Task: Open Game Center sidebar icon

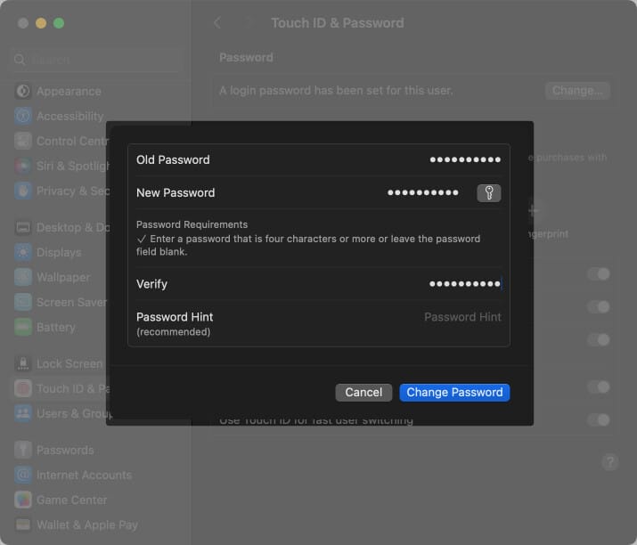Action: [x=23, y=500]
